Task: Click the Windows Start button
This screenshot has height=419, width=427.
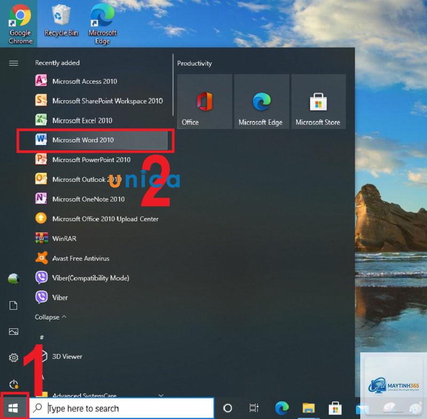Action: [13, 408]
